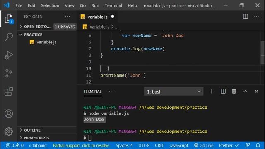Open the Accounts menu icon

tap(9, 113)
